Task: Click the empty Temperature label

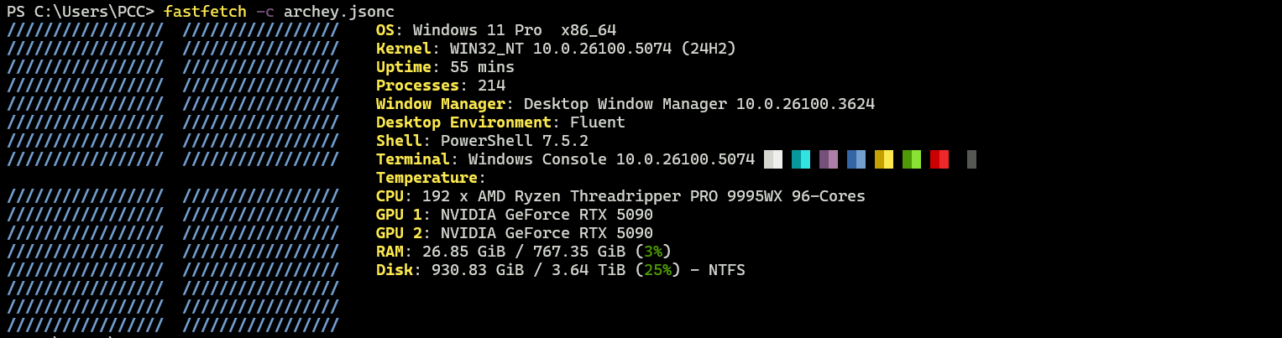Action: (x=426, y=178)
